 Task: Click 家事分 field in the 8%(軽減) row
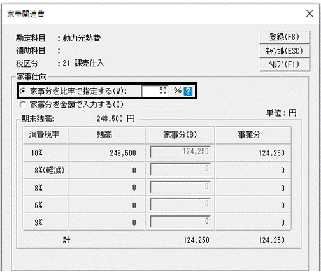click(x=180, y=169)
